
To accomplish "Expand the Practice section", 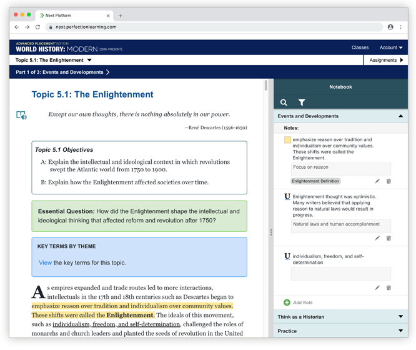I will [340, 331].
